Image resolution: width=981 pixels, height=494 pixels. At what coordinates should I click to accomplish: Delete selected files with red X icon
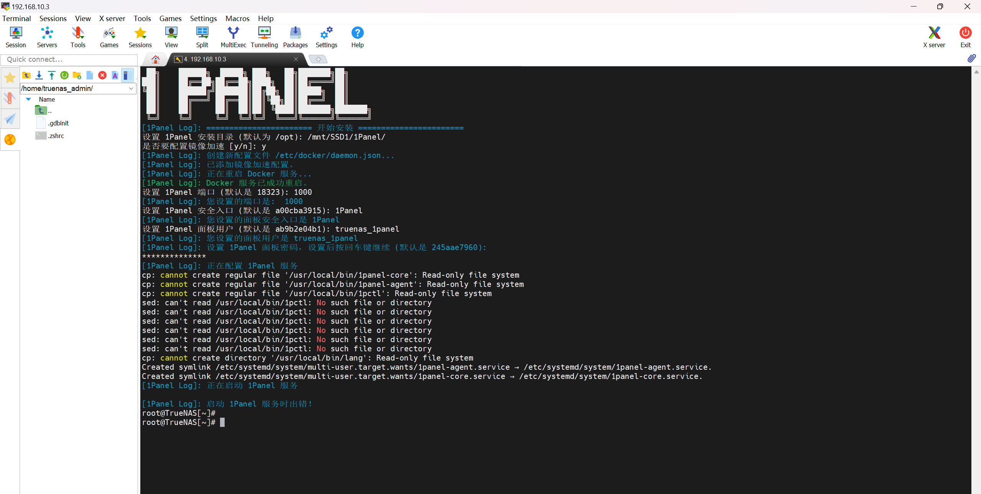point(102,75)
